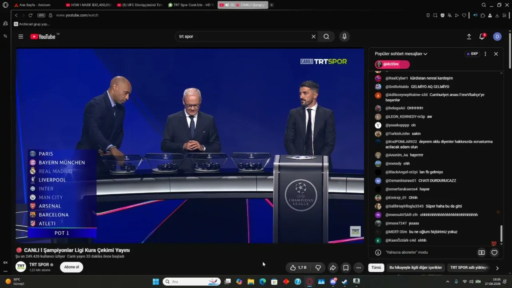Open the Windows Start menu

(x=156, y=282)
